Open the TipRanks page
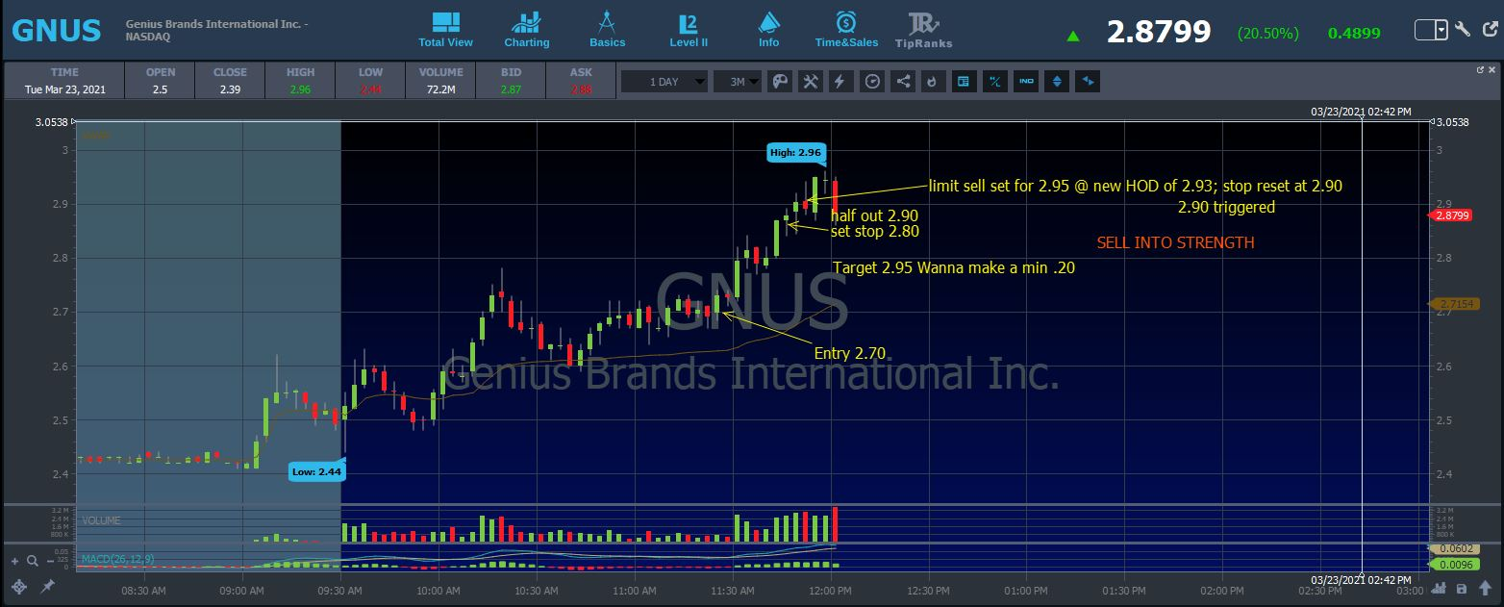Image resolution: width=1504 pixels, height=607 pixels. click(x=923, y=30)
